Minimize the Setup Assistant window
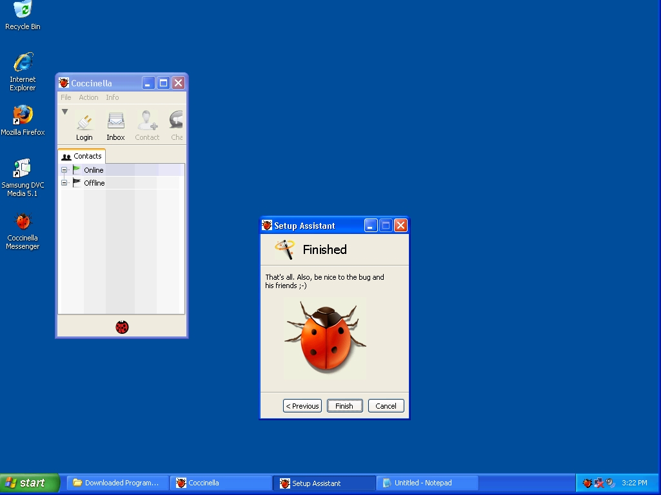661x495 pixels. tap(371, 226)
